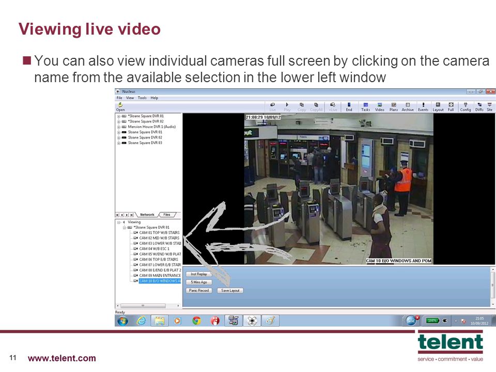Click the vertical scrollbar beside the button panel
The width and height of the screenshot is (496, 372).
(492, 287)
